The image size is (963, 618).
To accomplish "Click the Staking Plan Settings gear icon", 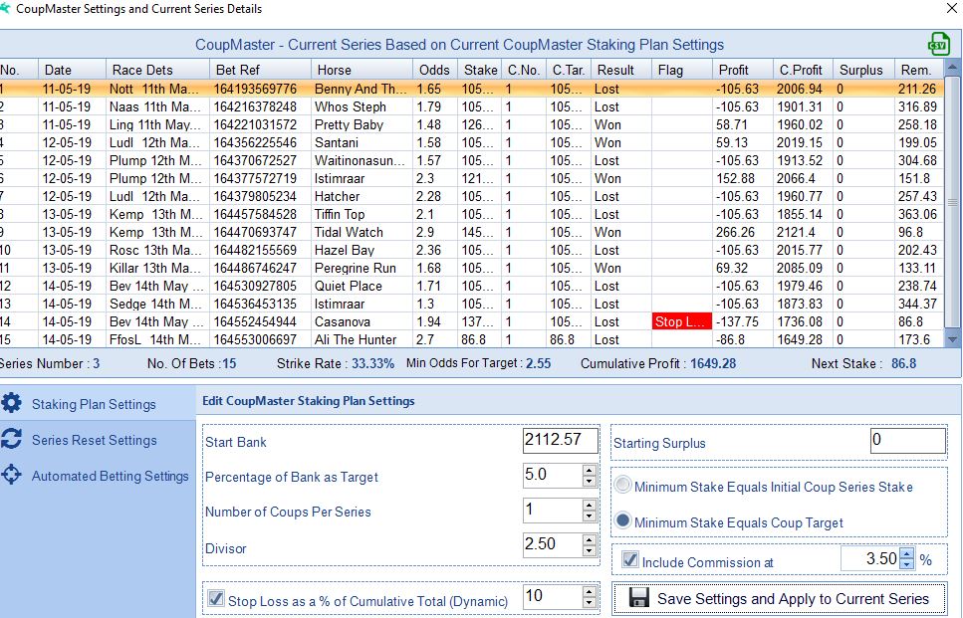I will click(12, 403).
